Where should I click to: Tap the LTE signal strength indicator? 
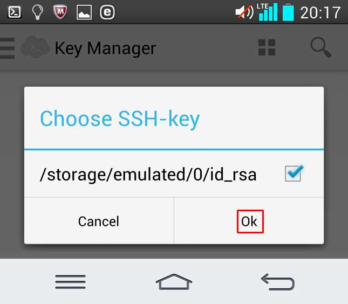pos(267,12)
